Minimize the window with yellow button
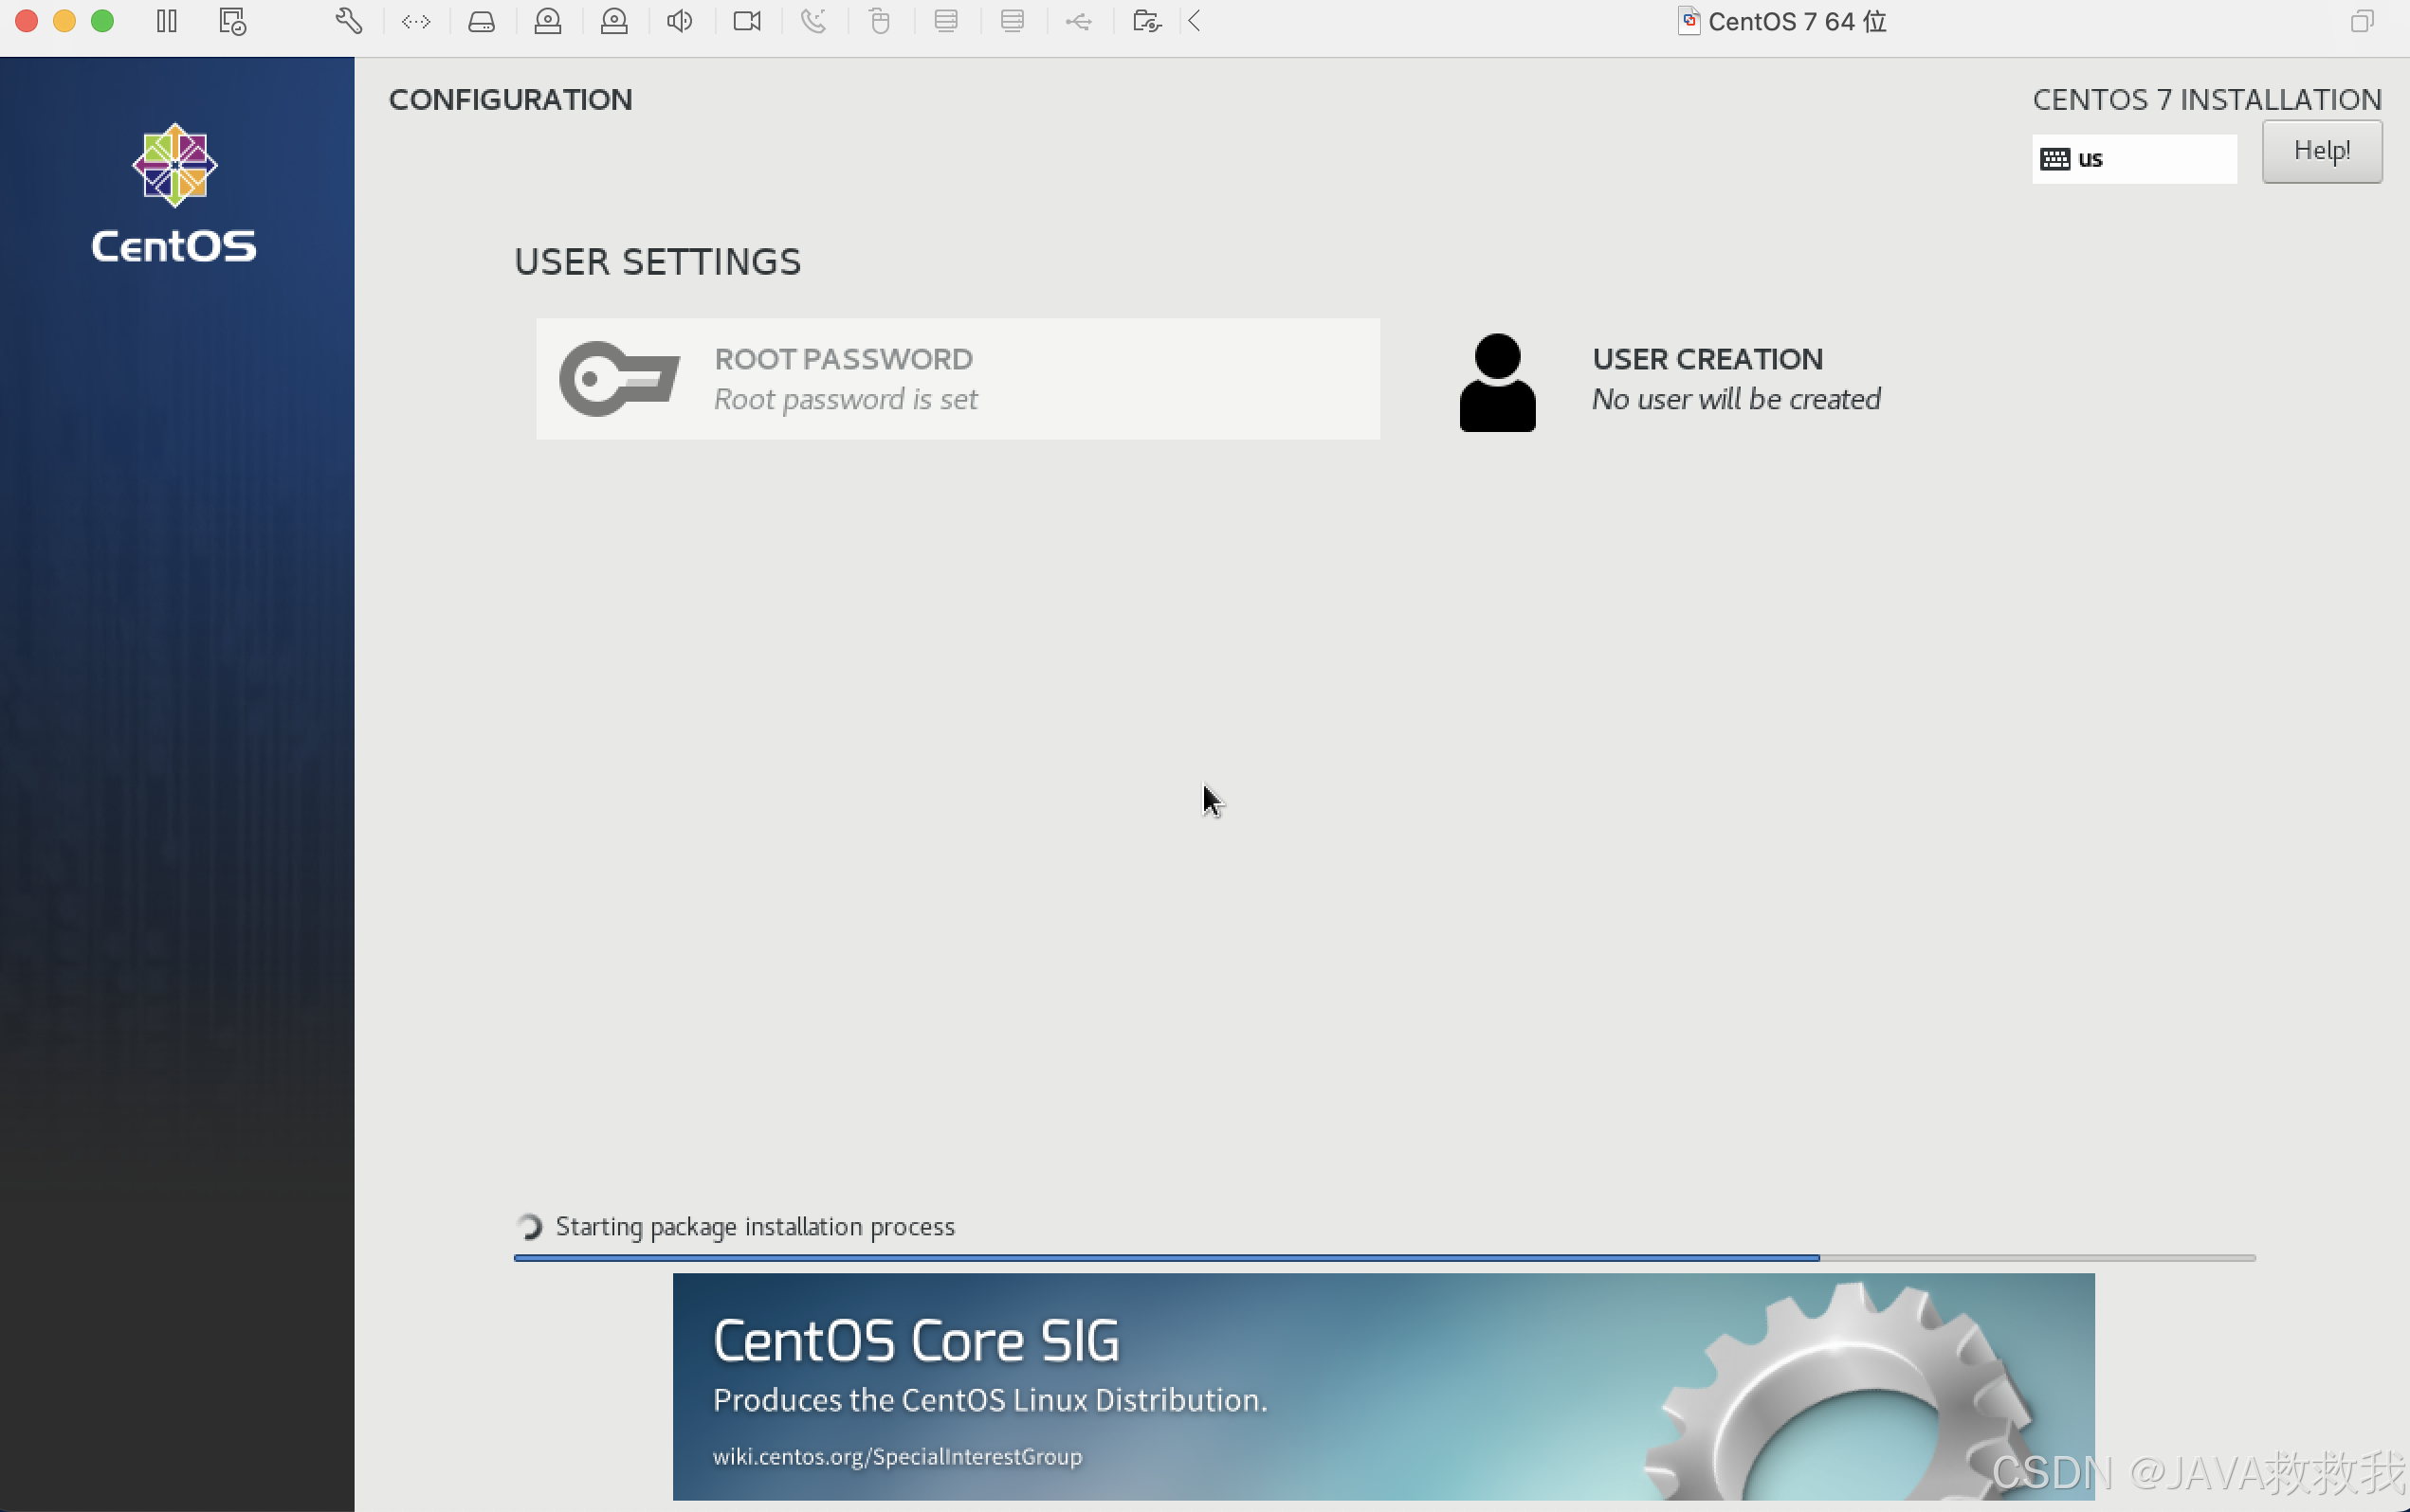The image size is (2410, 1512). click(64, 21)
